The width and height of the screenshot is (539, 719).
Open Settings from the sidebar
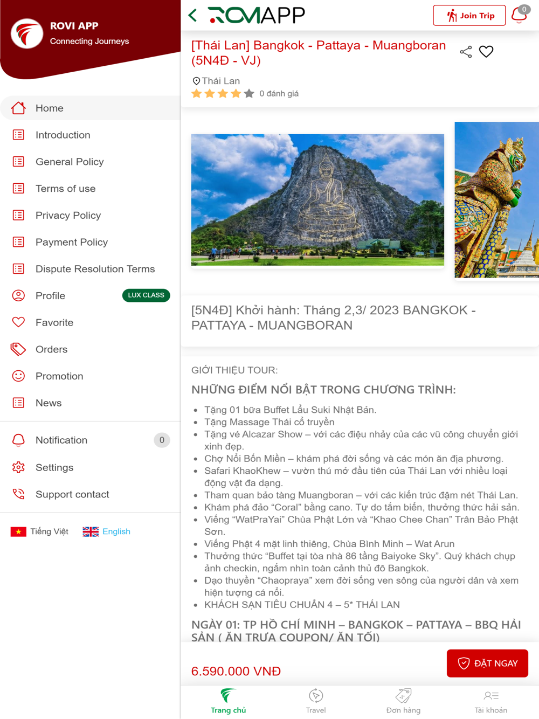click(x=90, y=467)
